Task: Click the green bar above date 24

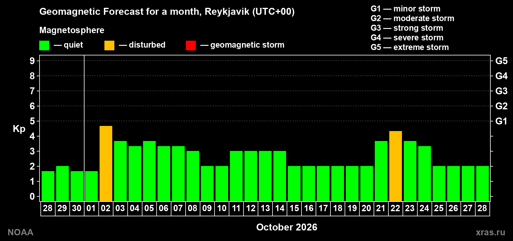Action: coord(425,174)
